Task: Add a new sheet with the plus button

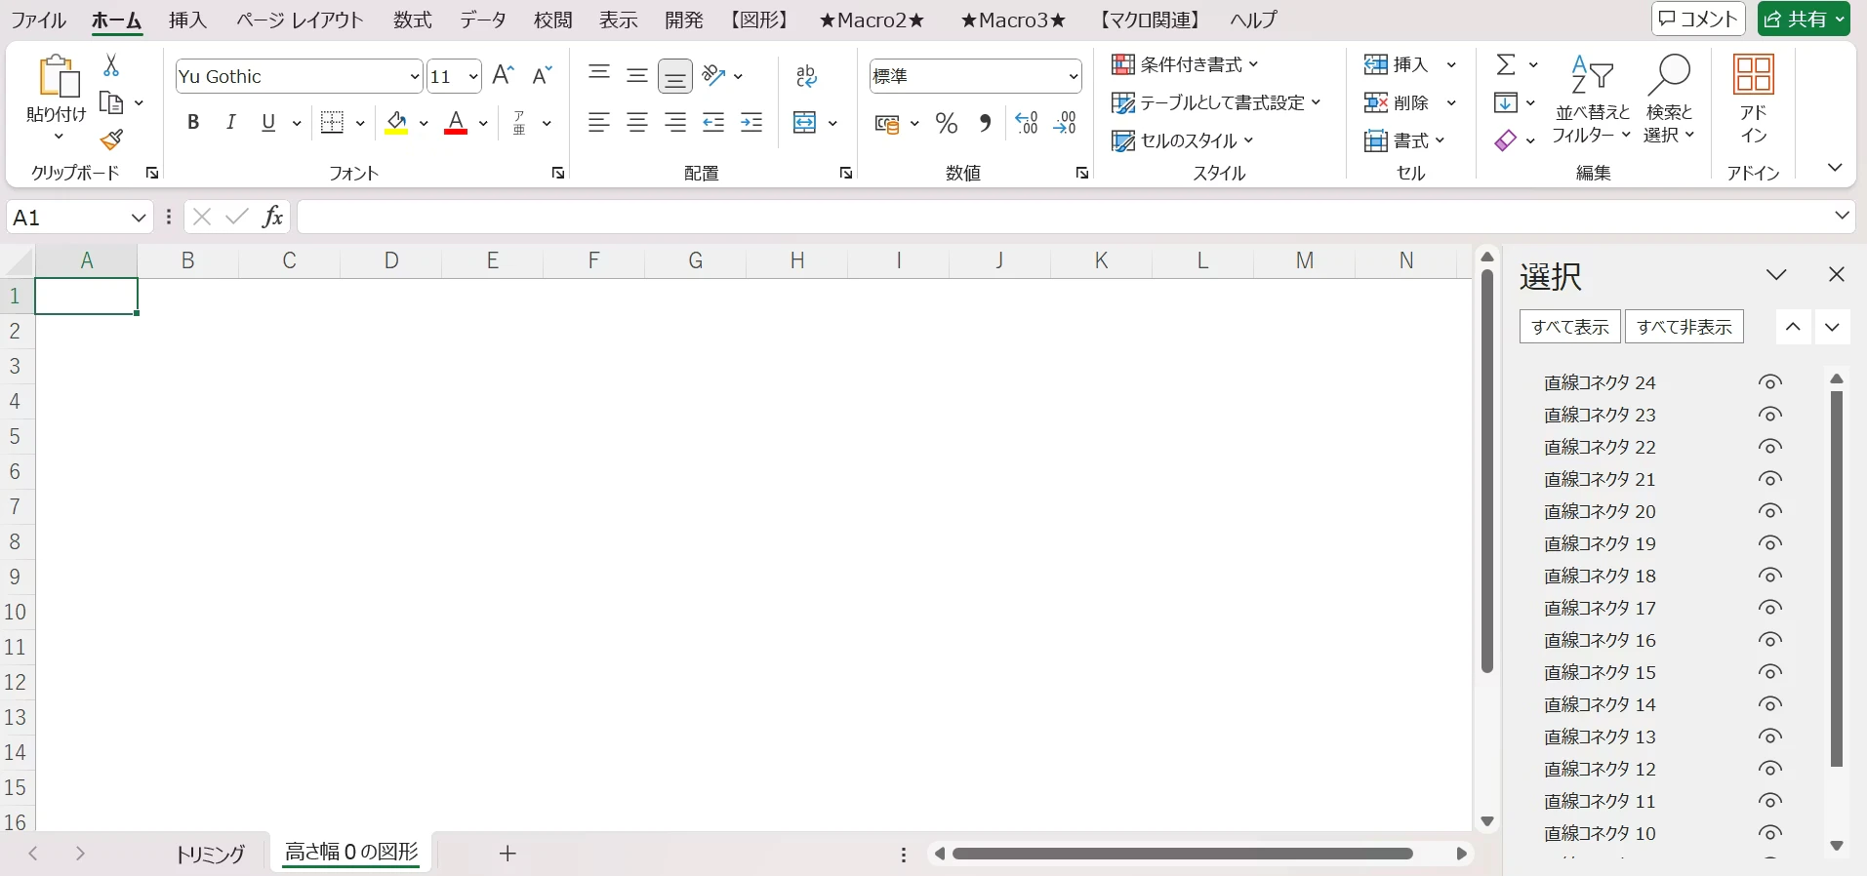Action: pos(507,854)
